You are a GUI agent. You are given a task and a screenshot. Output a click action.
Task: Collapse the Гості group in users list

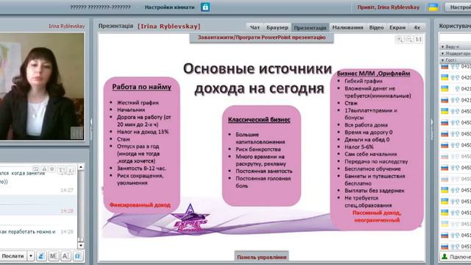coord(442,60)
